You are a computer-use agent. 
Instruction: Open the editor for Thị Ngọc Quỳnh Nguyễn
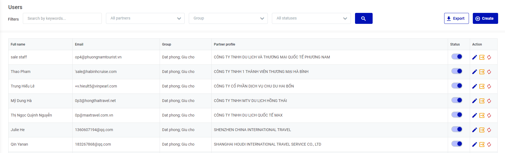pyautogui.click(x=474, y=115)
